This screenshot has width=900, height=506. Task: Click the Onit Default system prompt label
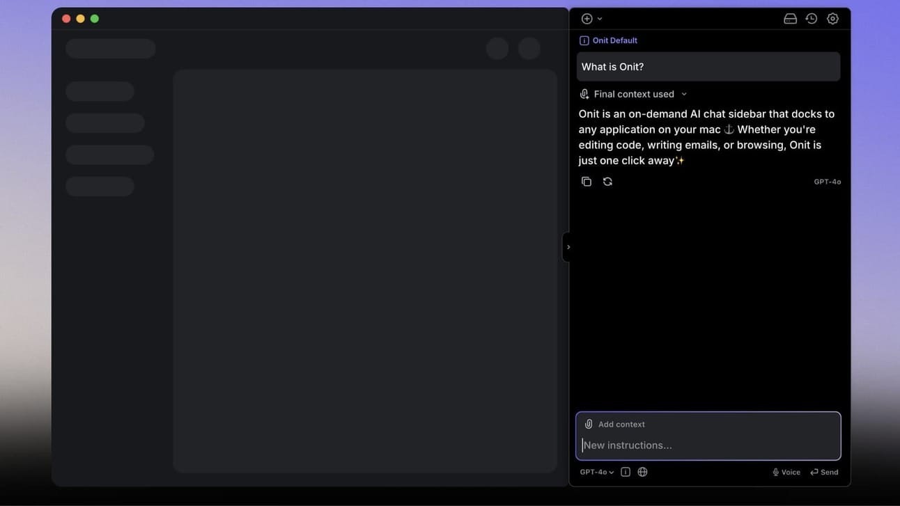[608, 40]
